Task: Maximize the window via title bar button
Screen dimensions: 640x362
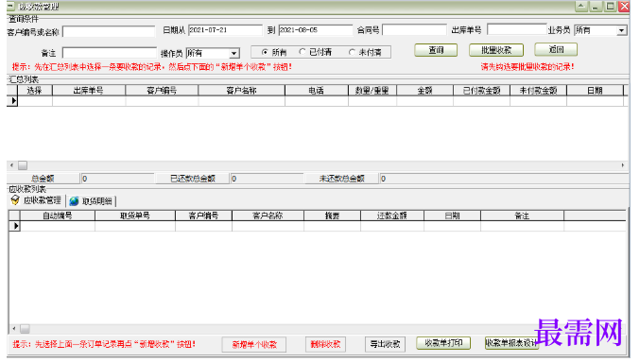Action: pos(610,6)
